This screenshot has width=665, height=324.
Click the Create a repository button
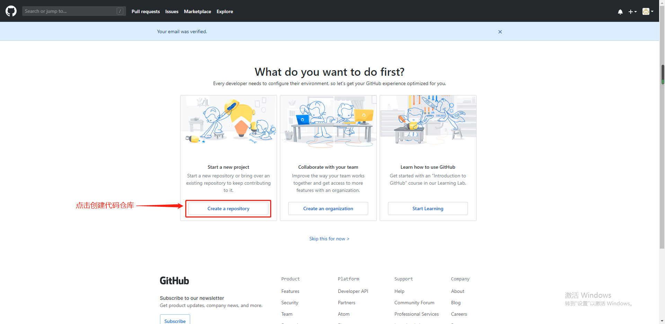tap(228, 209)
